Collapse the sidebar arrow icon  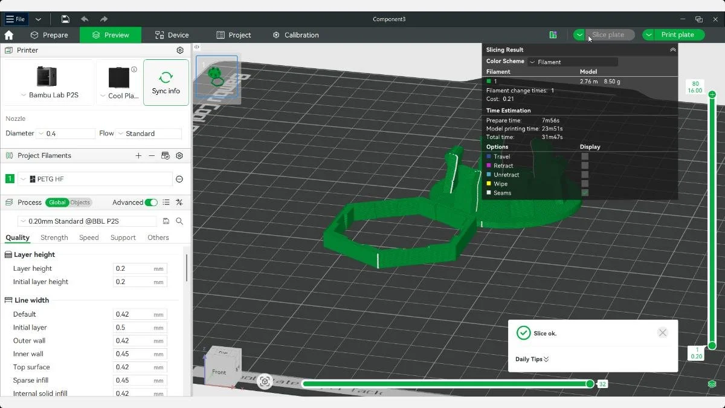point(197,47)
